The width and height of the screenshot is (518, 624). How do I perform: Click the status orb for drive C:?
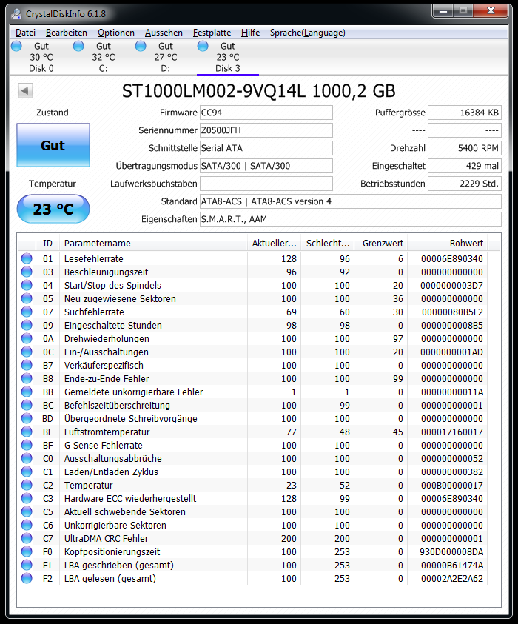point(78,46)
